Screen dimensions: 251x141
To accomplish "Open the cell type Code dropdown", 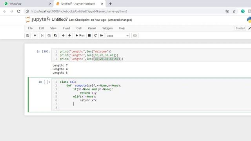I will tap(118, 36).
